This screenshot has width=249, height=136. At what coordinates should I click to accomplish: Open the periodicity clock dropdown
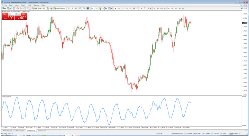click(x=105, y=8)
